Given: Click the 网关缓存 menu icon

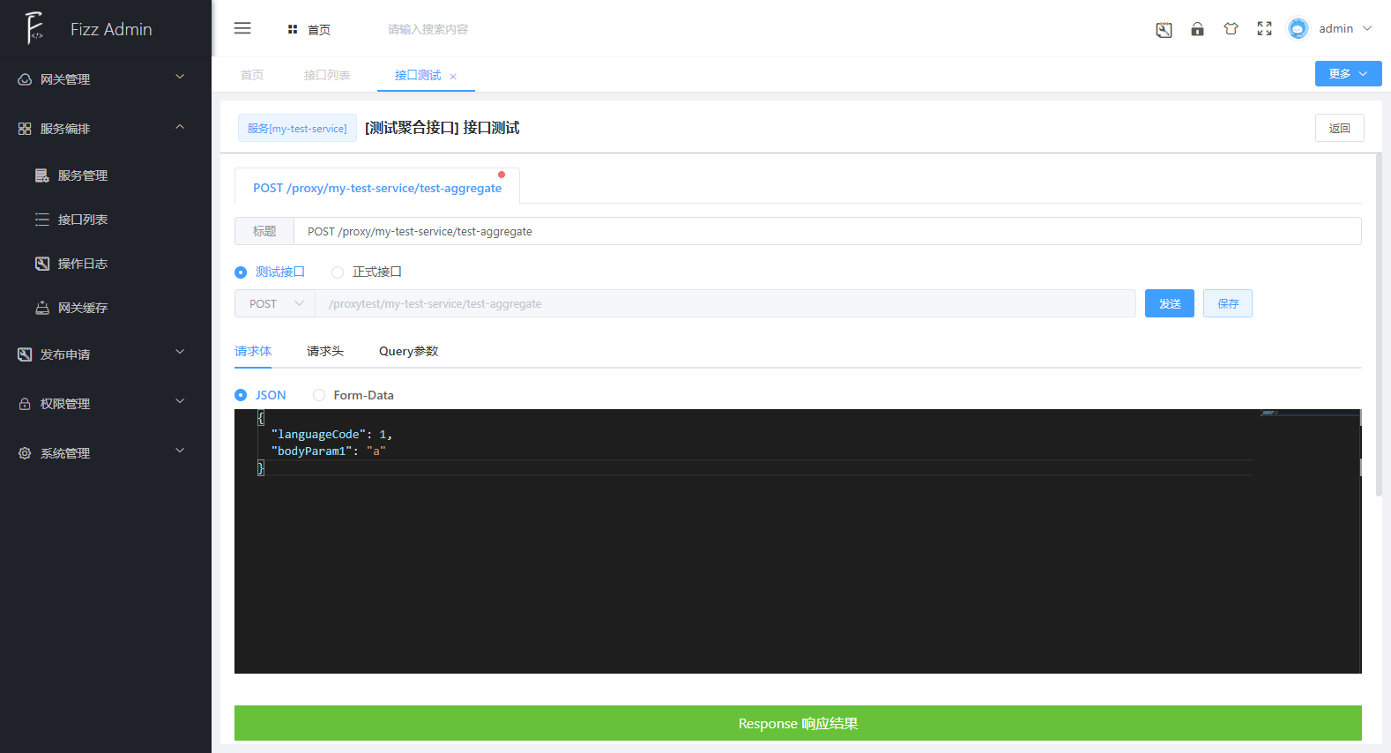Looking at the screenshot, I should (42, 308).
